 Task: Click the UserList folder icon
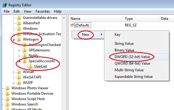[30, 66]
